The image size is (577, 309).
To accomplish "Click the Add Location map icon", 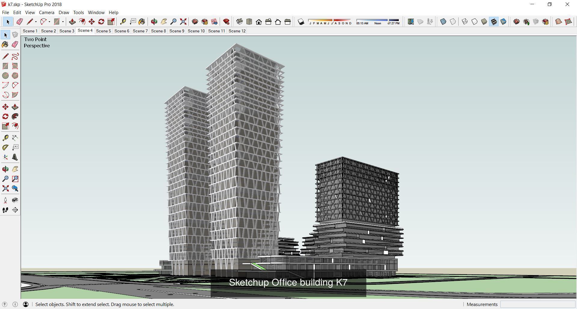I will click(x=411, y=22).
